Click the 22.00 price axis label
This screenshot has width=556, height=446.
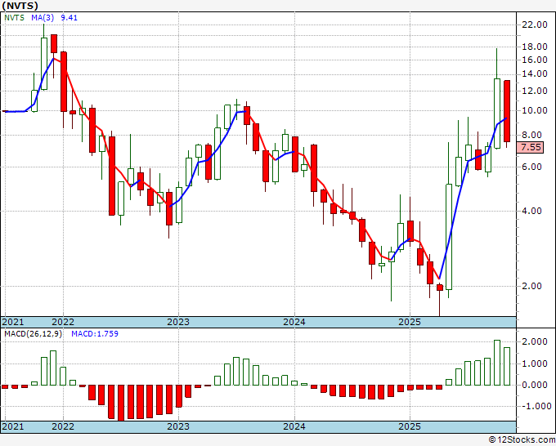(x=535, y=25)
